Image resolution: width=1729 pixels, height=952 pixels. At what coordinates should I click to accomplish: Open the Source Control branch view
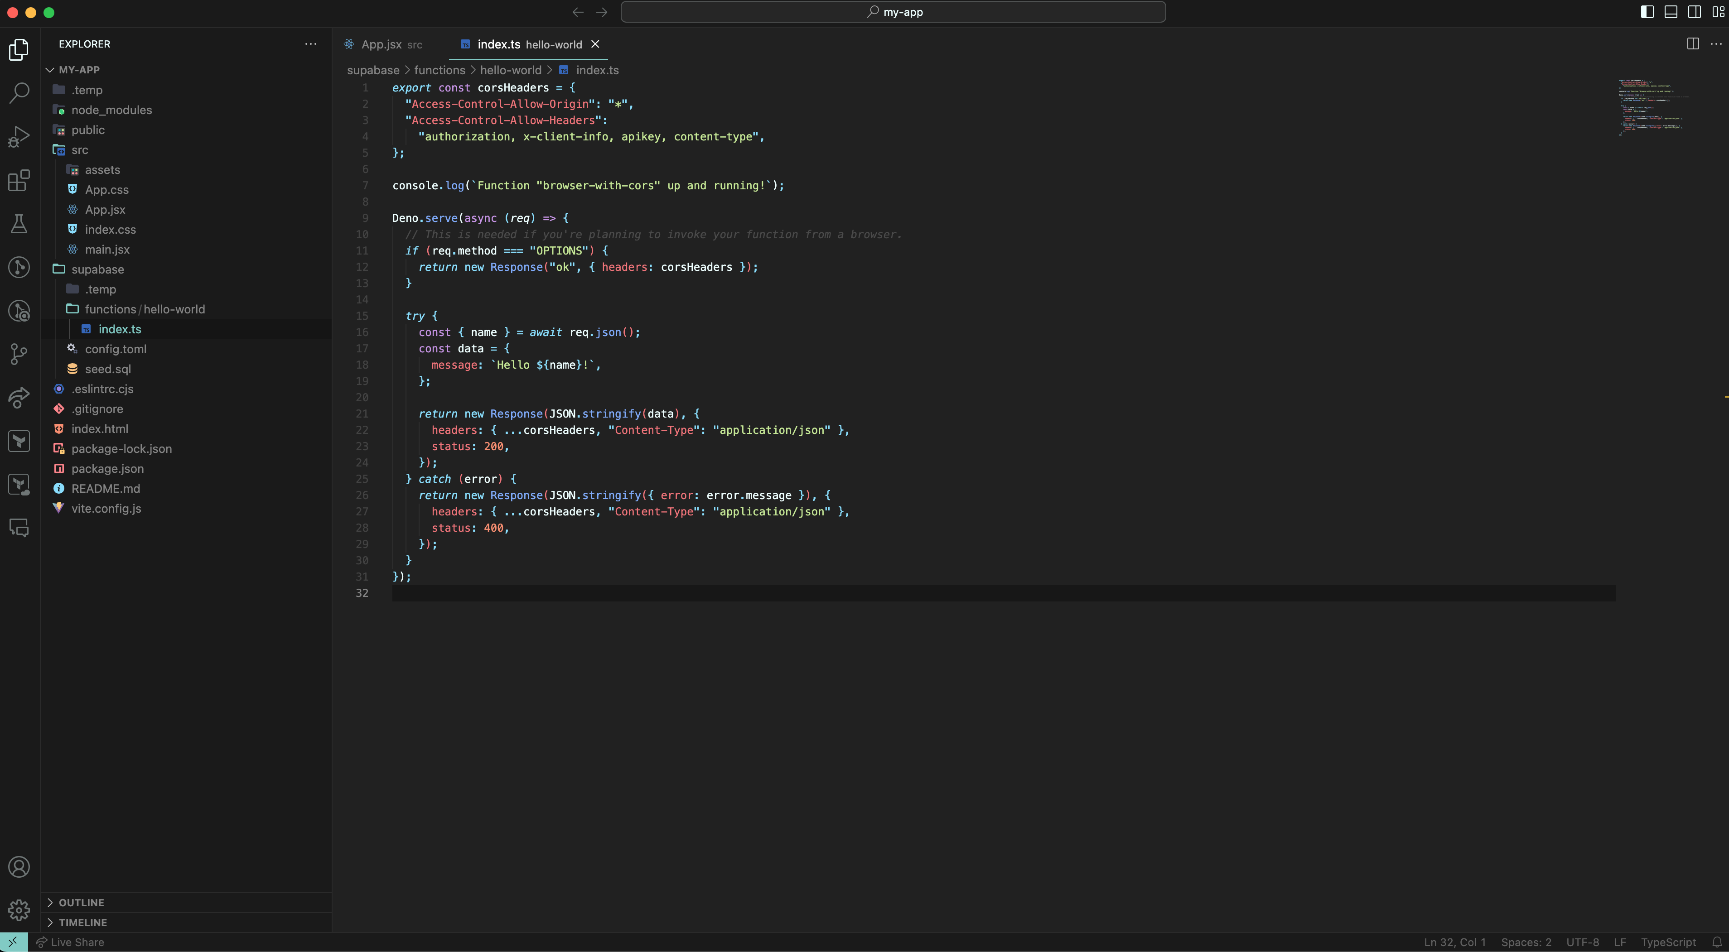click(x=19, y=354)
